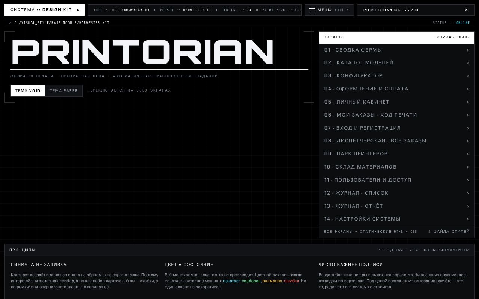
Task: Click the ONLINE status indicator
Action: (x=463, y=23)
